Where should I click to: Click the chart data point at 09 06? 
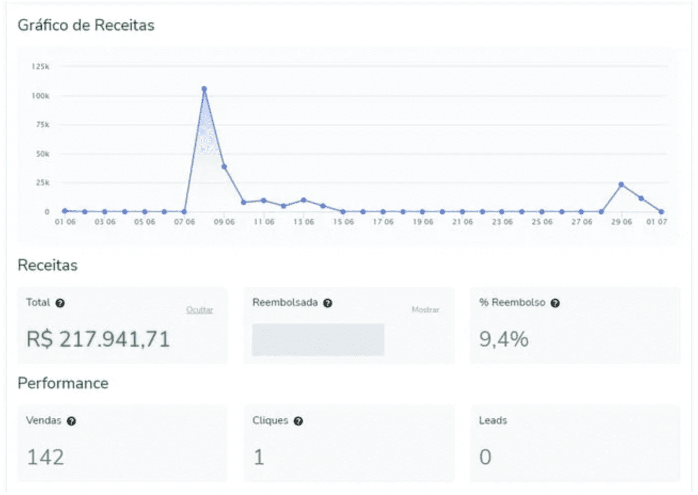click(x=224, y=167)
